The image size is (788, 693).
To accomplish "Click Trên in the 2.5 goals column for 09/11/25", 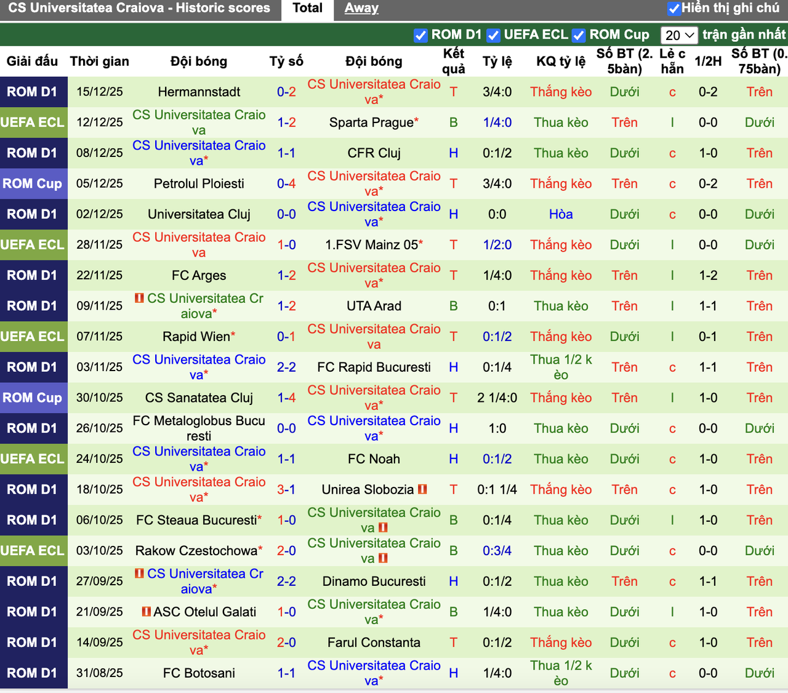I will 624,306.
